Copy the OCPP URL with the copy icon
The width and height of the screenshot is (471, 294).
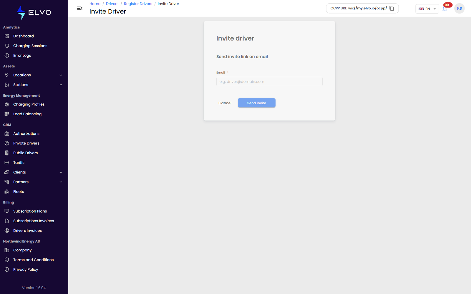pyautogui.click(x=392, y=9)
